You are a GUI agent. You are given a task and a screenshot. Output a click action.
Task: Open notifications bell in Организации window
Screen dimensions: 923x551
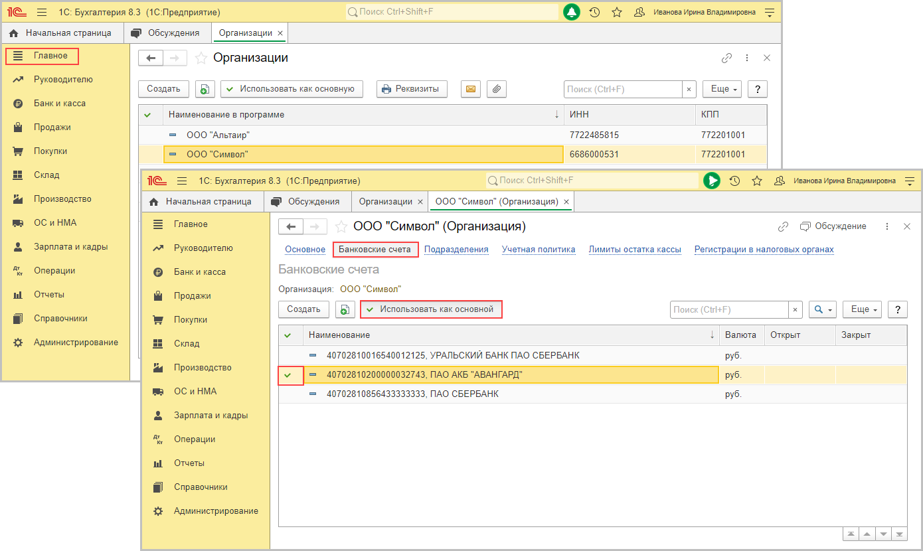[x=572, y=12]
